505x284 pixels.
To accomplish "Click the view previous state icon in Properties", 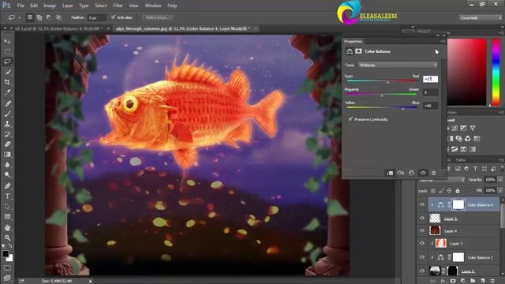I will point(401,173).
